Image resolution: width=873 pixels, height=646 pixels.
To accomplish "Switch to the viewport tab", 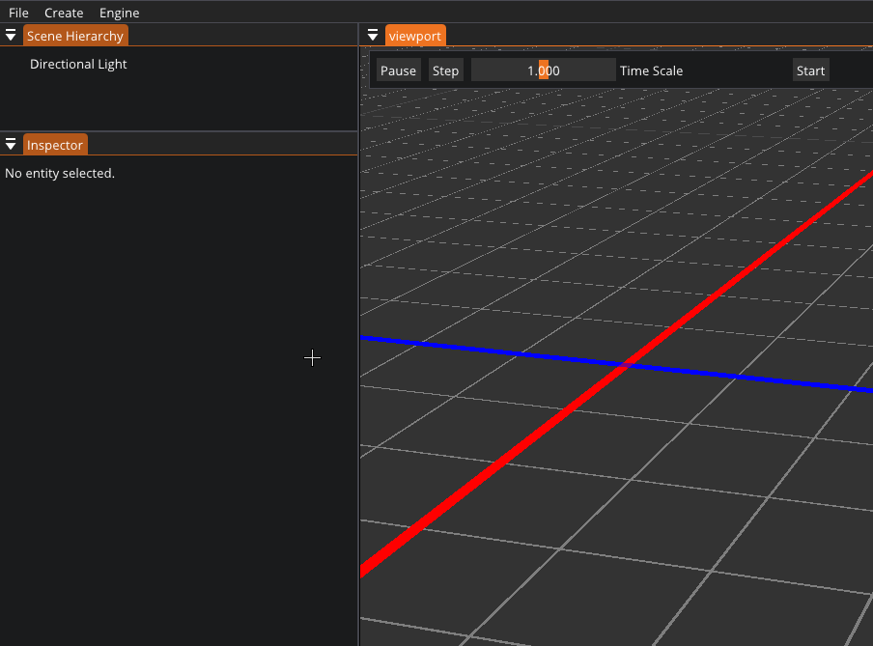I will pos(415,36).
